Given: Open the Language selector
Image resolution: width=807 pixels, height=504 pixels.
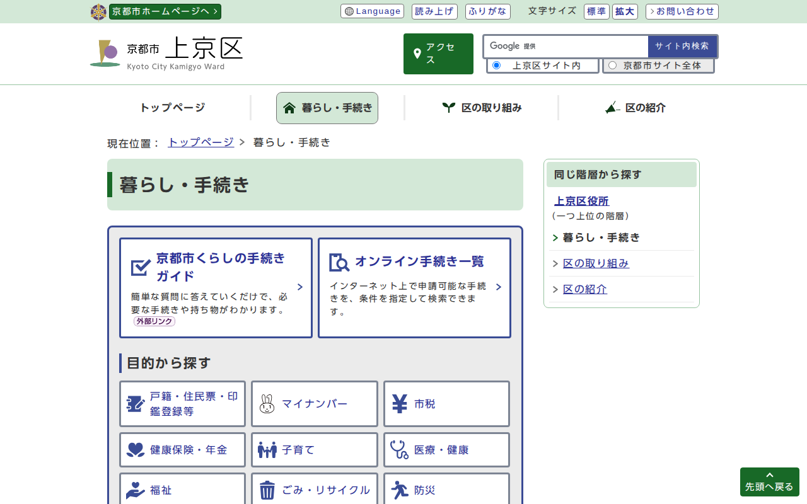Looking at the screenshot, I should click(372, 11).
